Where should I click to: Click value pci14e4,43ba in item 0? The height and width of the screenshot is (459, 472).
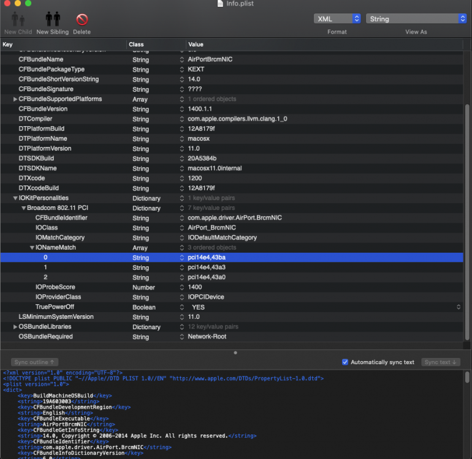click(207, 258)
